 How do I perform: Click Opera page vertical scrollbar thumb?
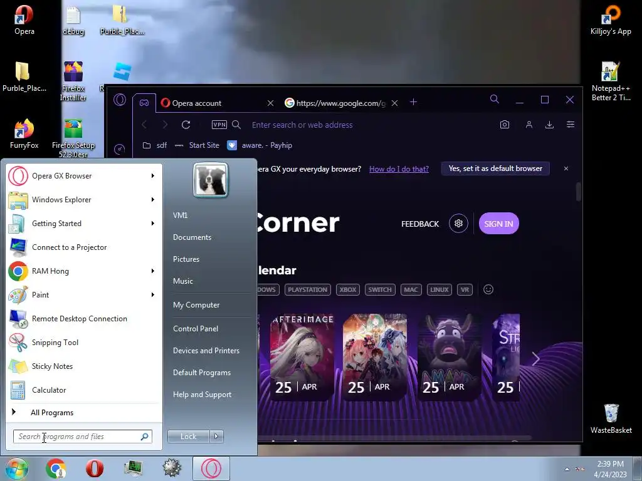[579, 192]
